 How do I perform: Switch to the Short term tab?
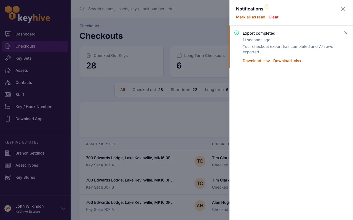[x=184, y=90]
